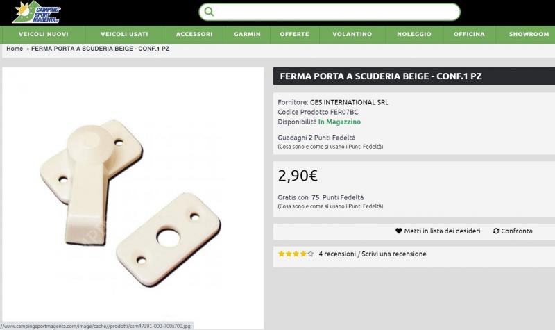This screenshot has width=555, height=330.
Task: Click the 4 recensioni link
Action: point(337,254)
